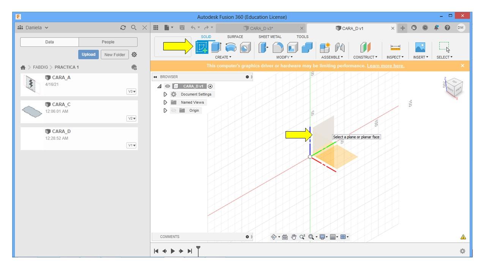Collapse the CARA_D v1 root node
The height and width of the screenshot is (273, 486).
(159, 86)
